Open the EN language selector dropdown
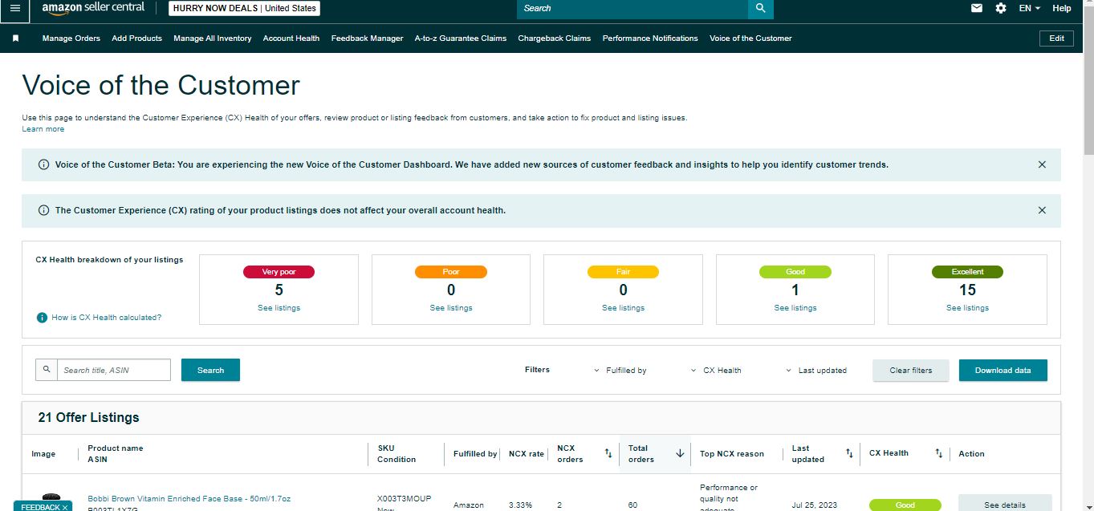 click(x=1029, y=8)
